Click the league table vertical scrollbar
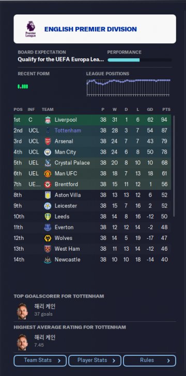186x376 pixels. [174, 167]
